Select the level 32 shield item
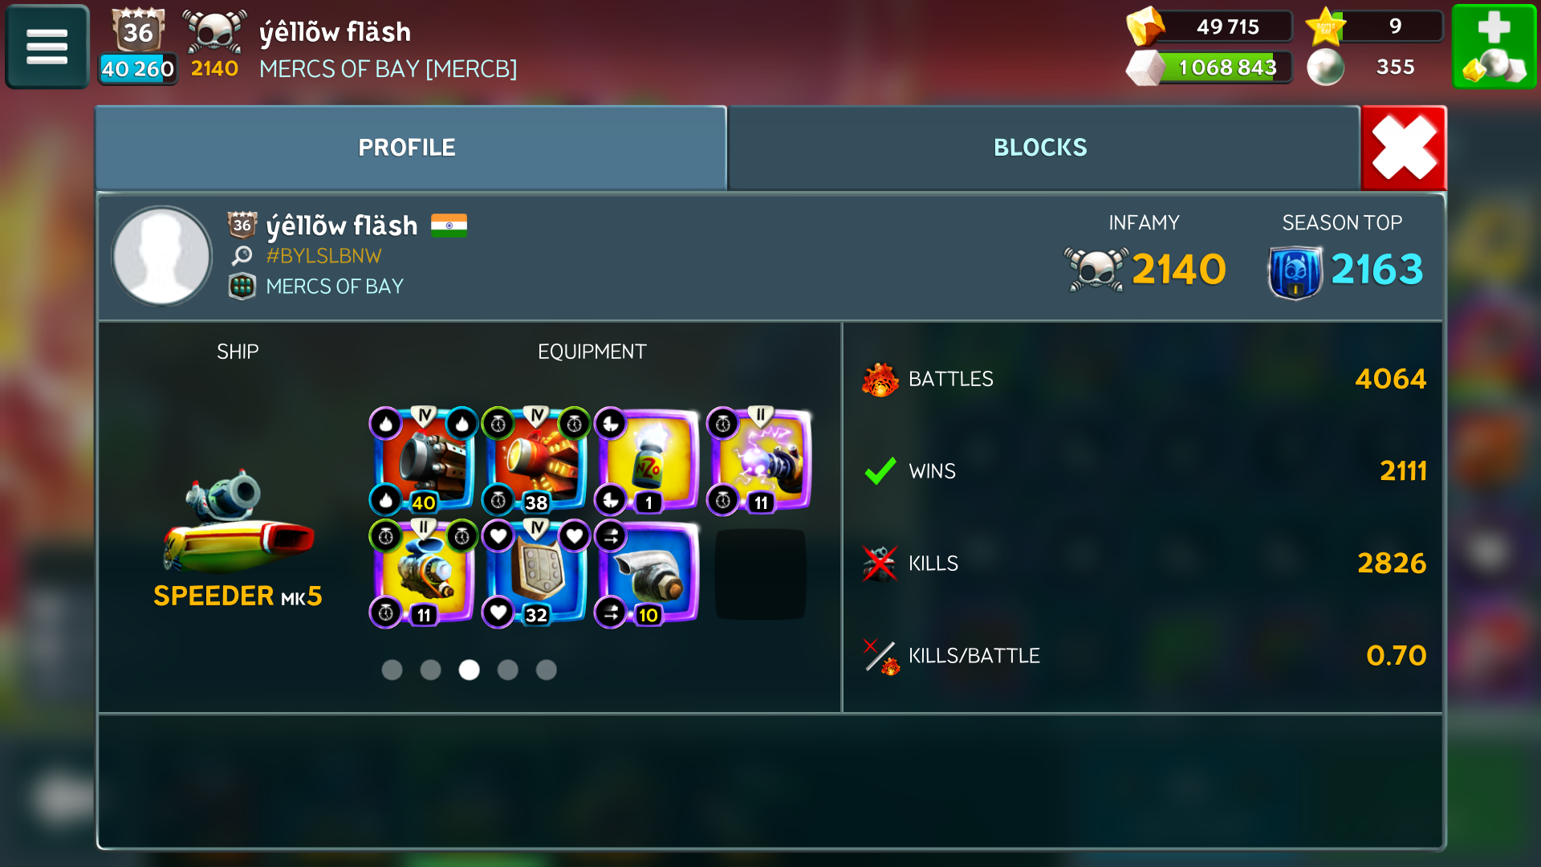Image resolution: width=1541 pixels, height=867 pixels. pyautogui.click(x=536, y=573)
